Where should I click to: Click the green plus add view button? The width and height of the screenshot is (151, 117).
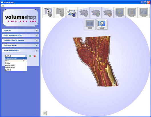pos(30,56)
